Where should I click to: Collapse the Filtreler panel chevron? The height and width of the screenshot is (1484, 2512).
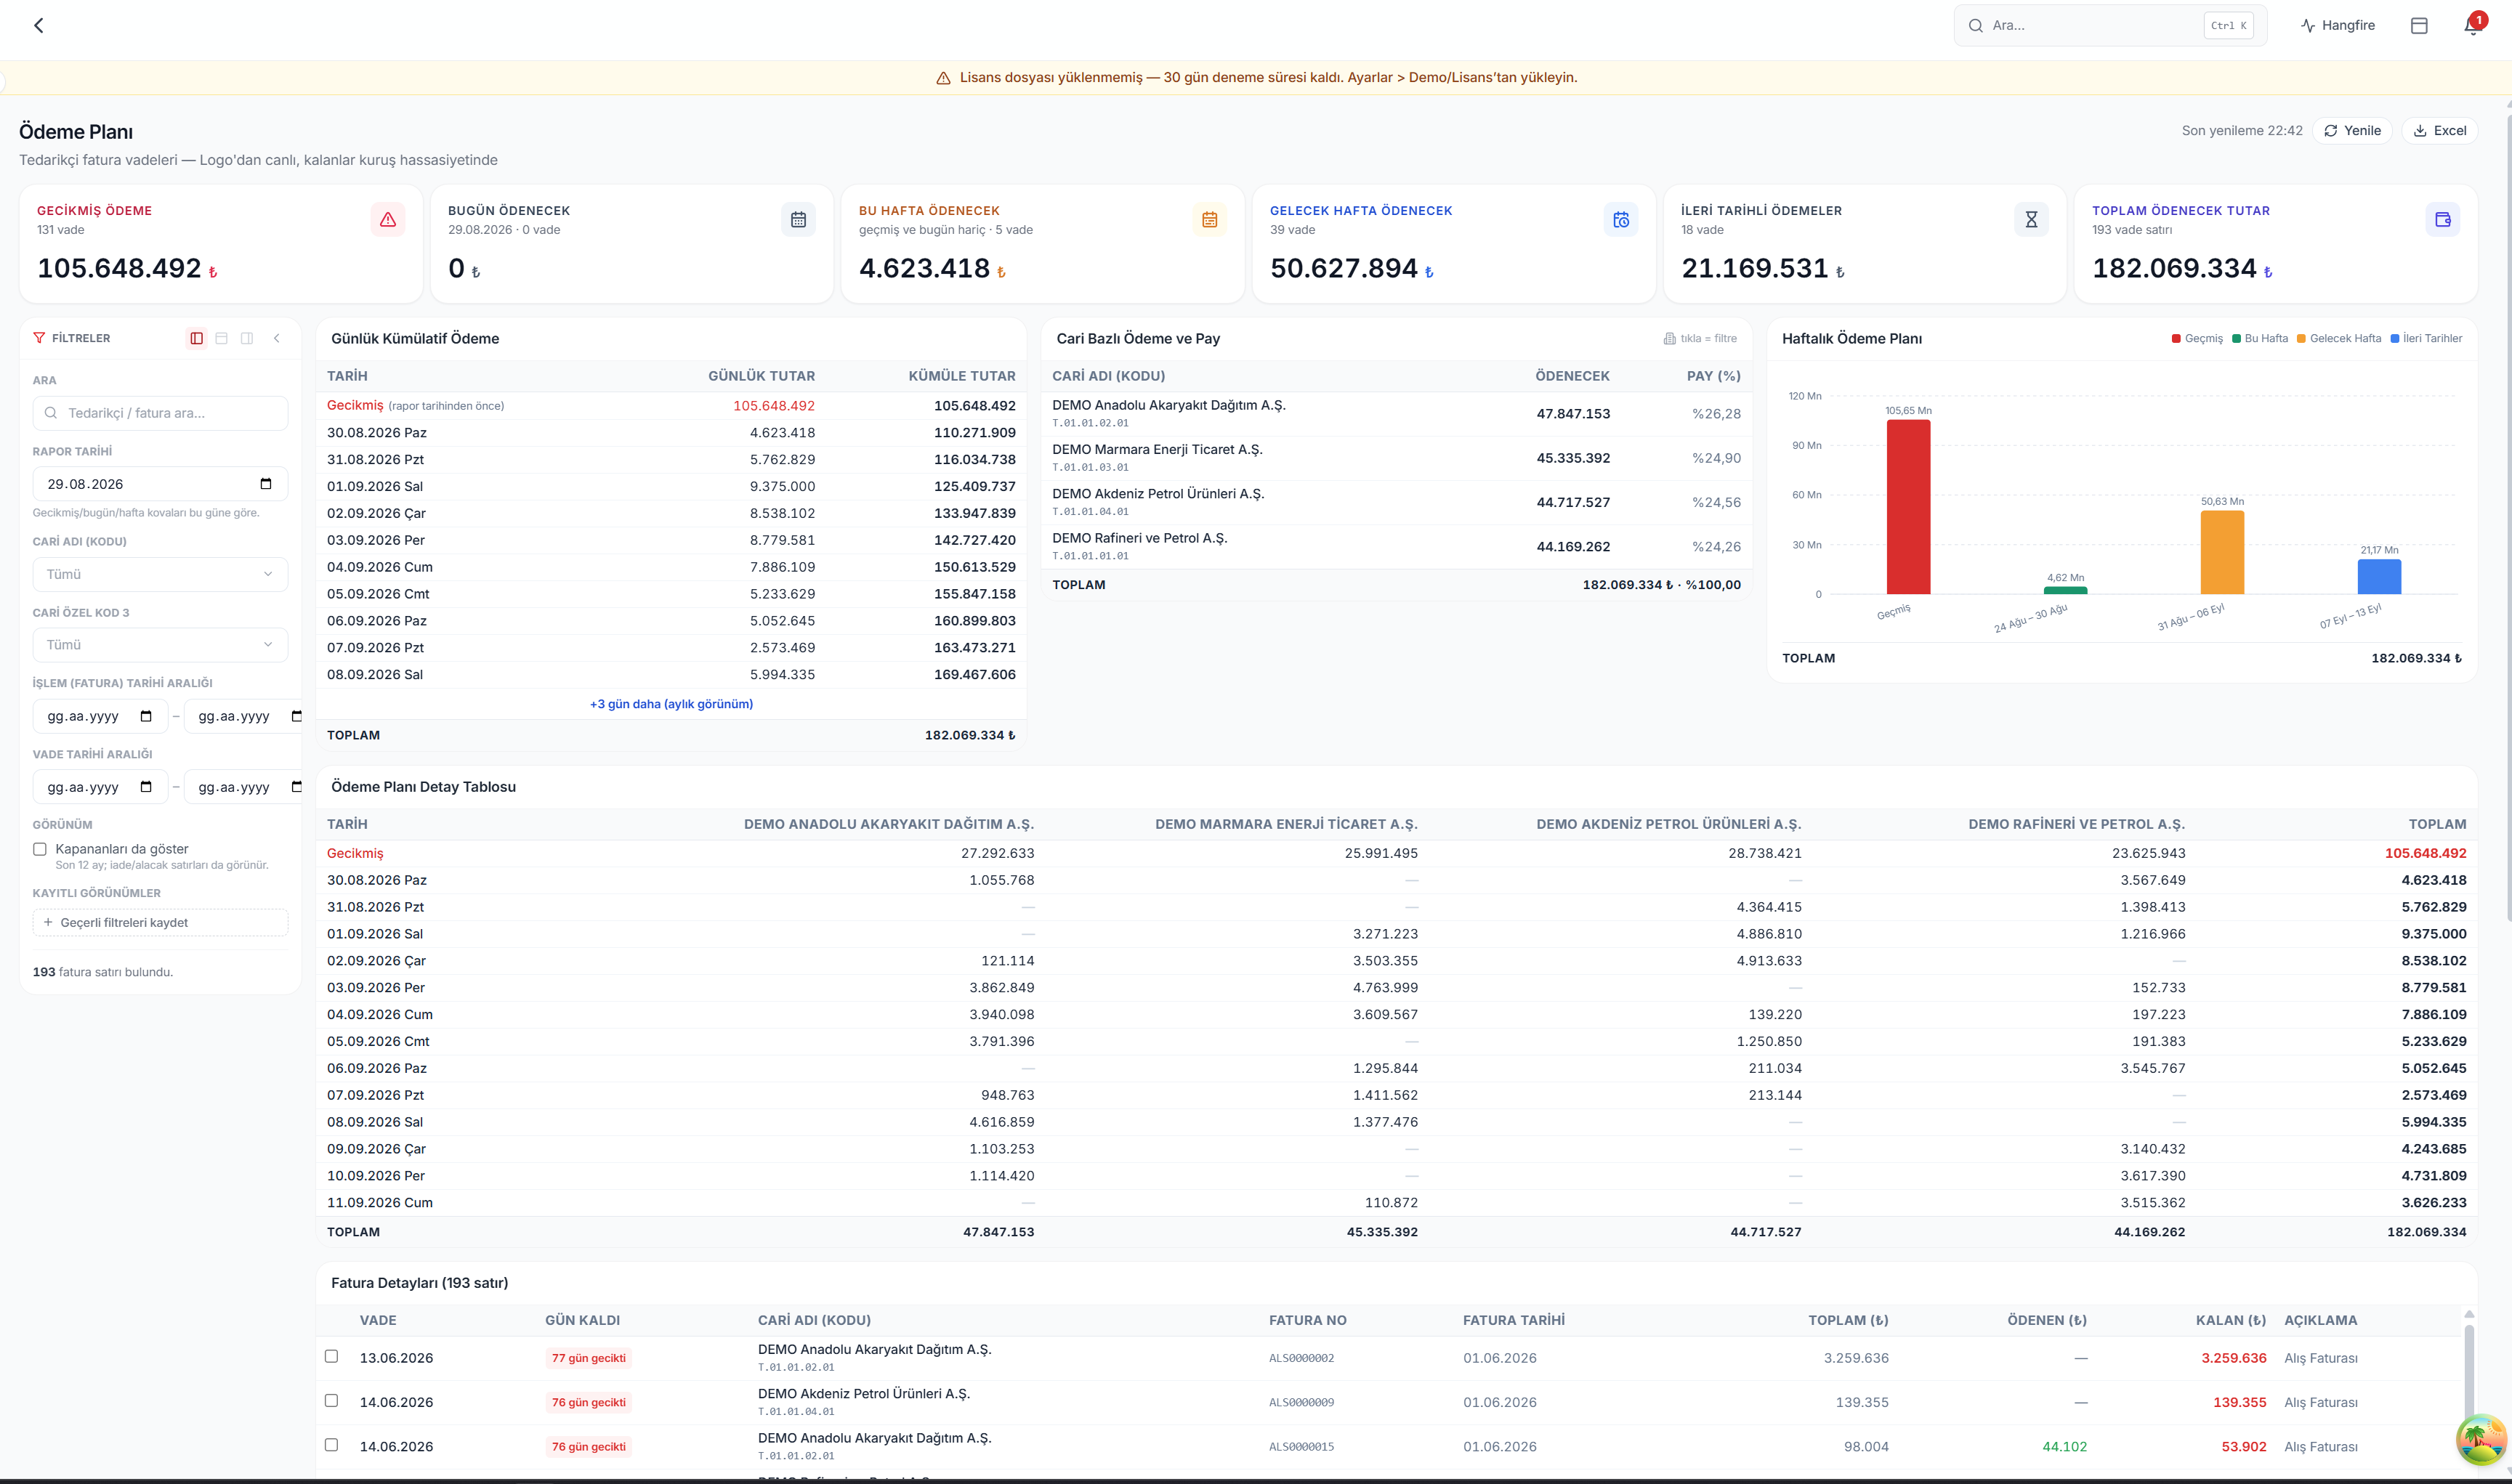pos(277,338)
